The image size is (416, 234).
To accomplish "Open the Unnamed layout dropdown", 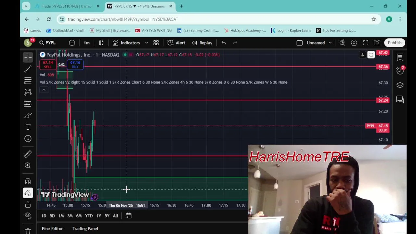I will (x=319, y=43).
